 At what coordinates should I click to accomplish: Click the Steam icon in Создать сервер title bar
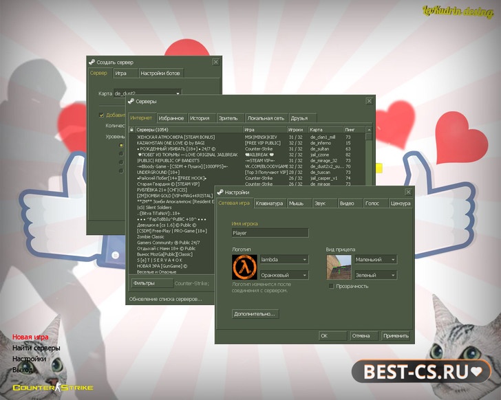(92, 62)
